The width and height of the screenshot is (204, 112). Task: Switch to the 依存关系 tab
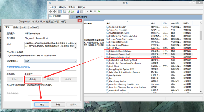(33, 27)
